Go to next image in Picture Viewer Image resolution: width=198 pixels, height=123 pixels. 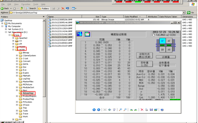(99, 110)
